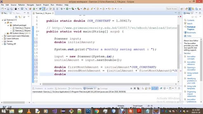Open the Chrome icon in taskbar
This screenshot has width=203, height=114.
pos(96,111)
